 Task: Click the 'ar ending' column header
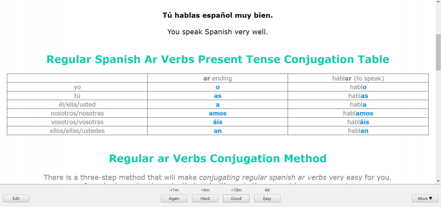pos(217,78)
